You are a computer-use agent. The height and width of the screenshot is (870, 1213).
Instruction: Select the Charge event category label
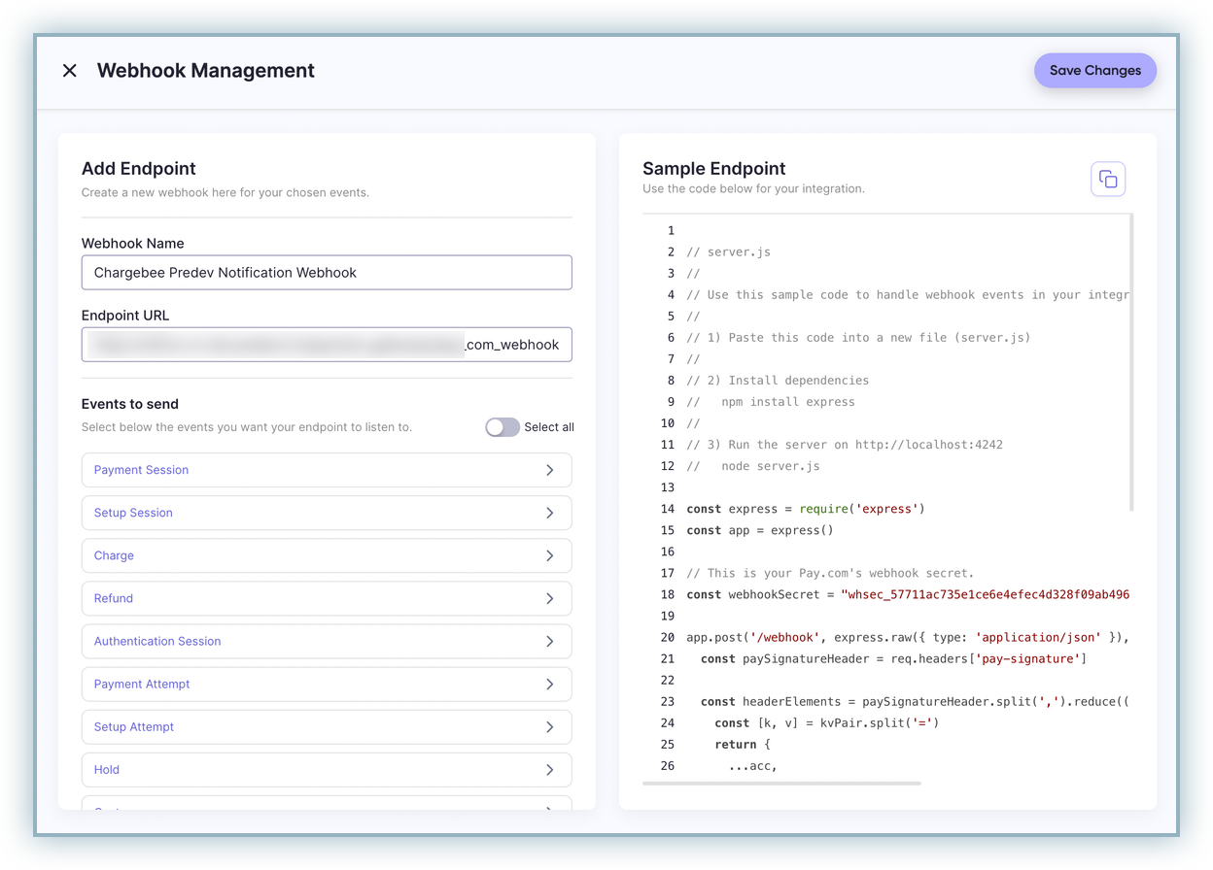(x=114, y=555)
